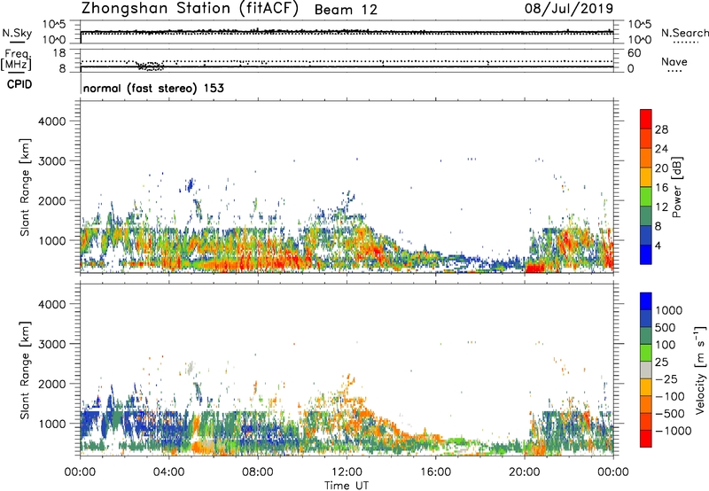This screenshot has height=491, width=709.
Task: Click the "Velocity [m s⁻¹]" colorbar title
Action: pyautogui.click(x=700, y=370)
